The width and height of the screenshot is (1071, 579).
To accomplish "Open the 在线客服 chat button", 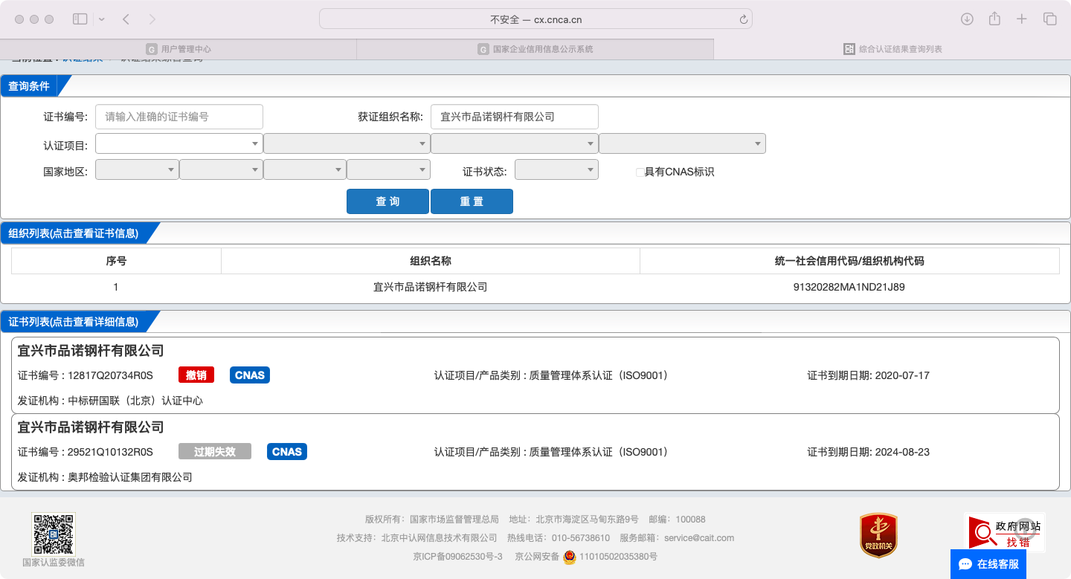I will pyautogui.click(x=988, y=564).
